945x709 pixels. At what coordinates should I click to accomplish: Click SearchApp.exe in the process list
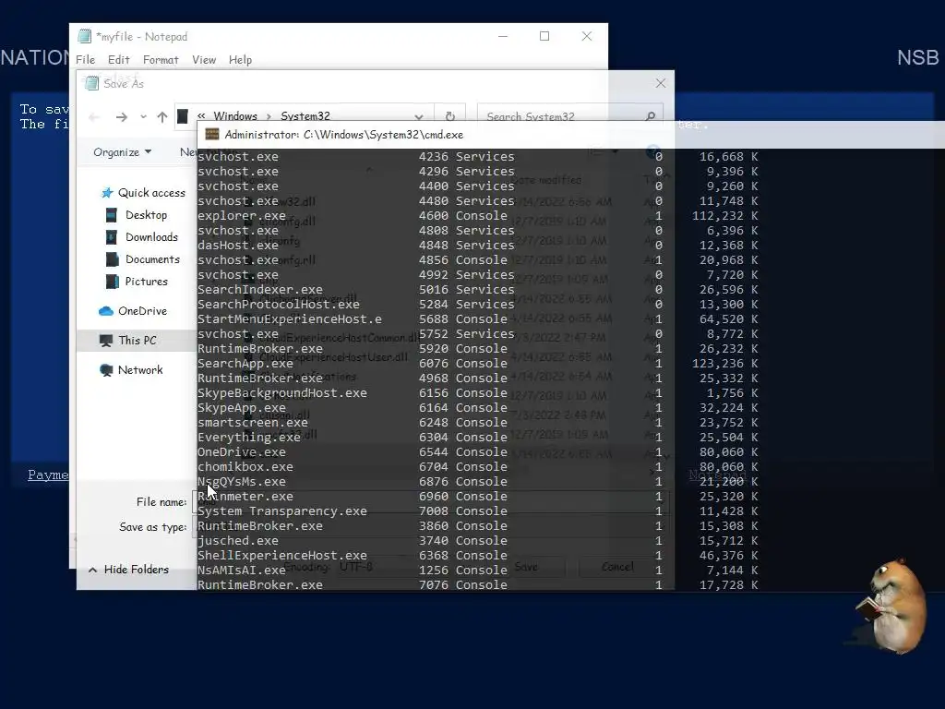[x=245, y=364]
